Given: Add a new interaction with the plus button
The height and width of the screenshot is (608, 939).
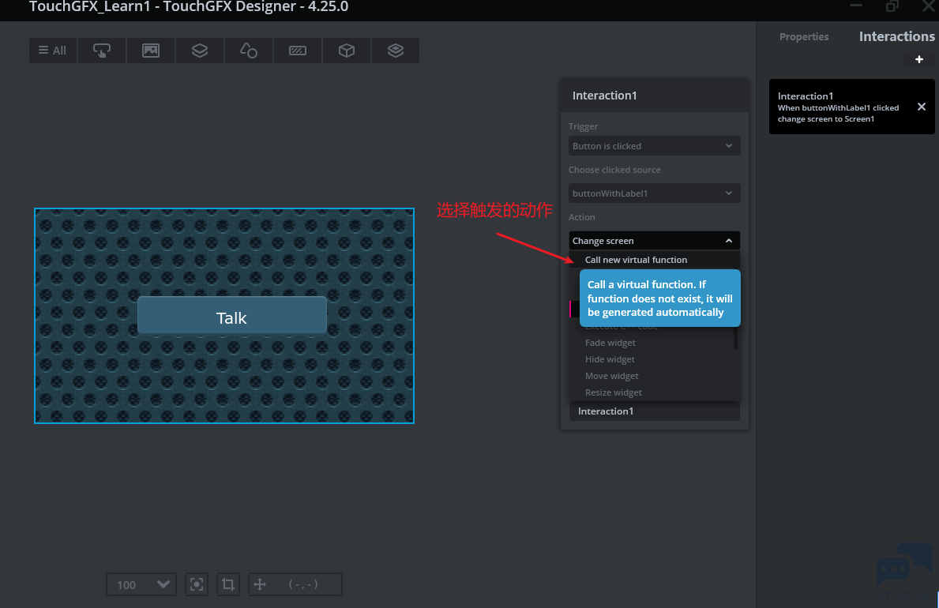Looking at the screenshot, I should point(918,59).
